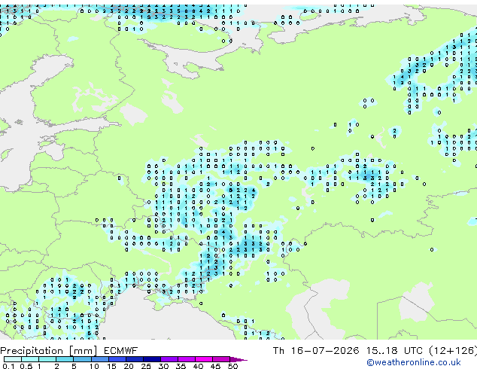The width and height of the screenshot is (477, 369).
Task: Click the legend label '40'
Action: tap(199, 366)
